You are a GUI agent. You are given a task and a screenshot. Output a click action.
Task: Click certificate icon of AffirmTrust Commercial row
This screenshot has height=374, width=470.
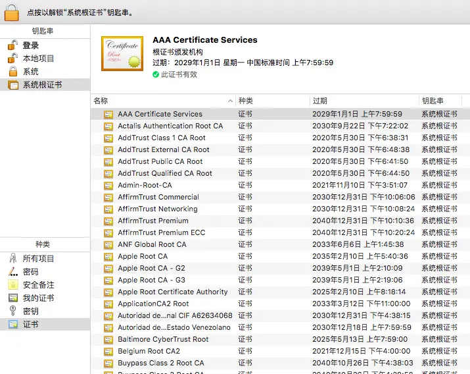(108, 197)
